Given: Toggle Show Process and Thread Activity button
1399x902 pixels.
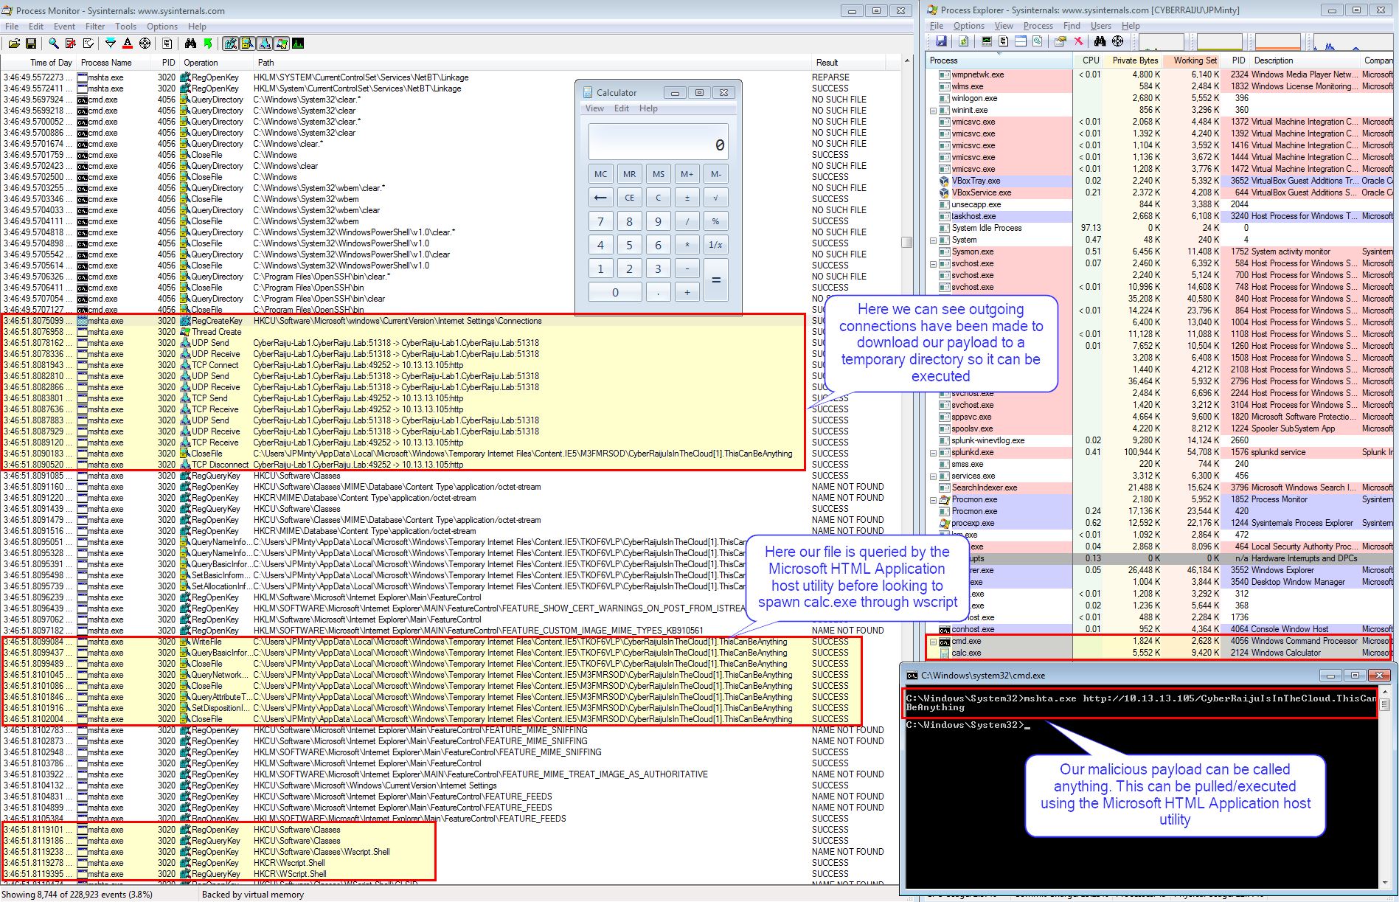Looking at the screenshot, I should pos(282,44).
